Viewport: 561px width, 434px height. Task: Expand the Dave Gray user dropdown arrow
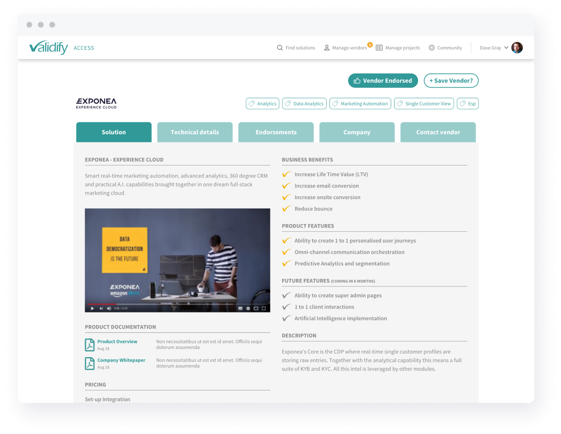[x=506, y=48]
